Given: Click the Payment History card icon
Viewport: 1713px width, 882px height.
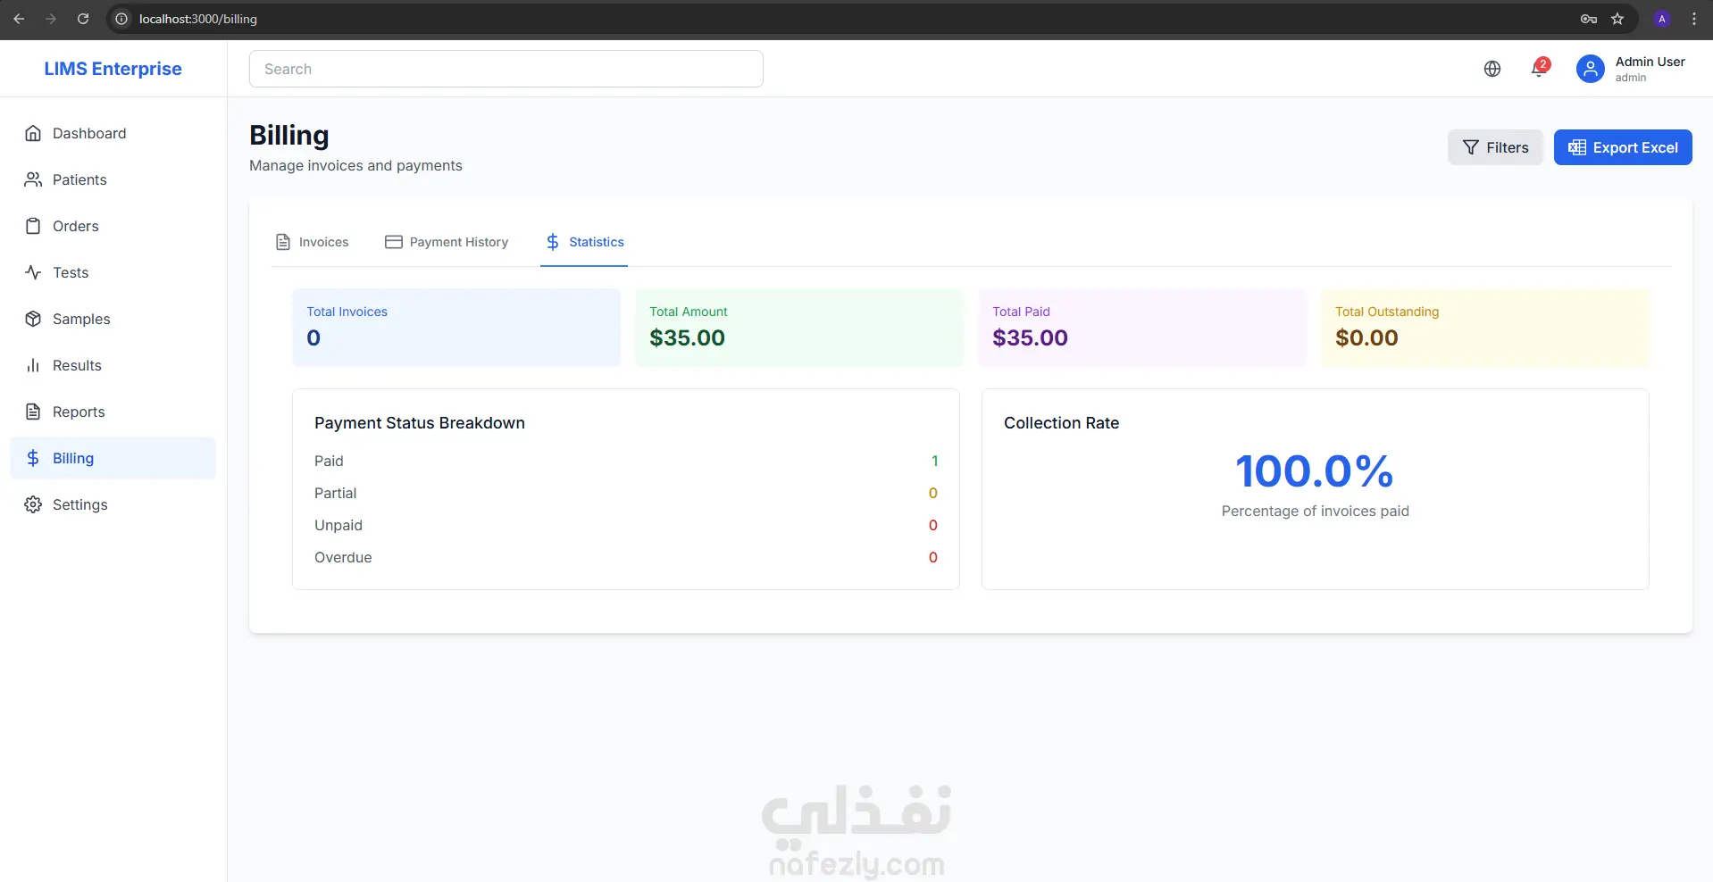Looking at the screenshot, I should click(394, 242).
